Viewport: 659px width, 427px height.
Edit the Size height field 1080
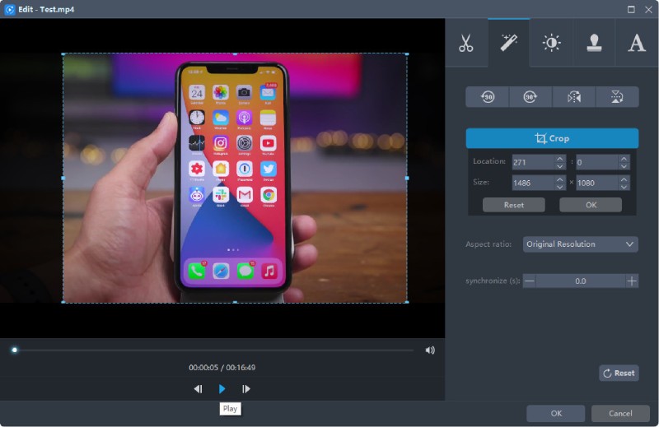[x=596, y=183]
